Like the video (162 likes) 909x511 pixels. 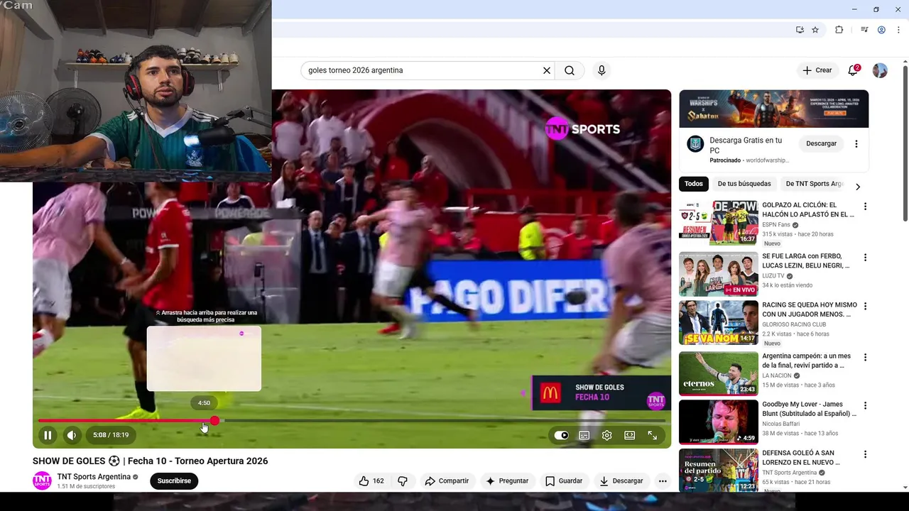[371, 480]
